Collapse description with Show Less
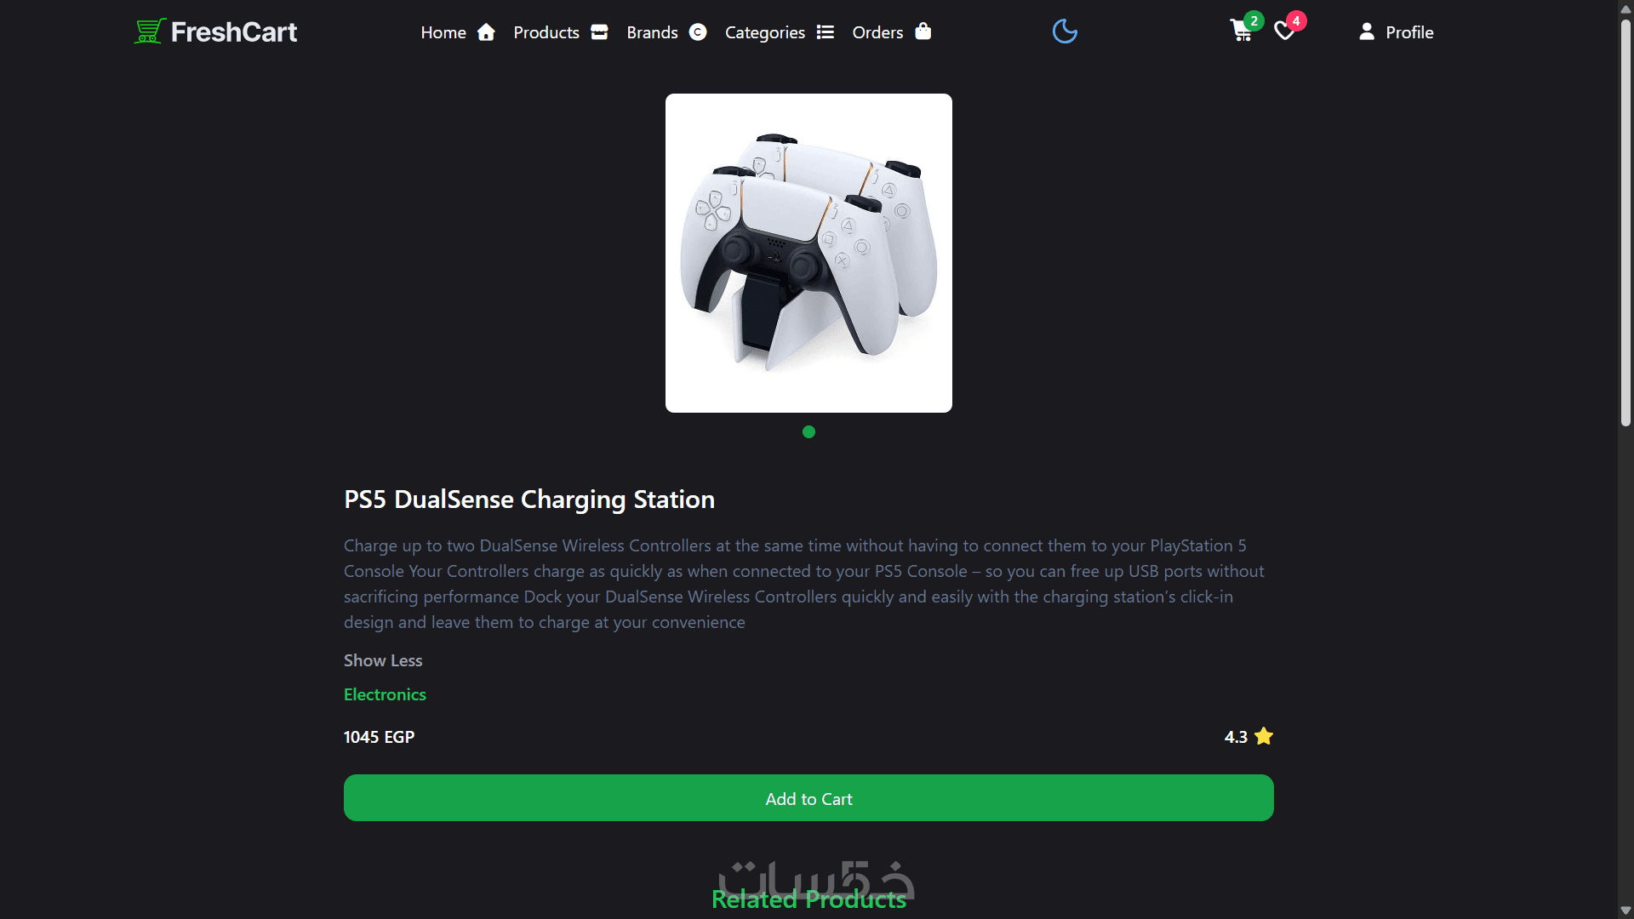The height and width of the screenshot is (919, 1634). tap(383, 660)
